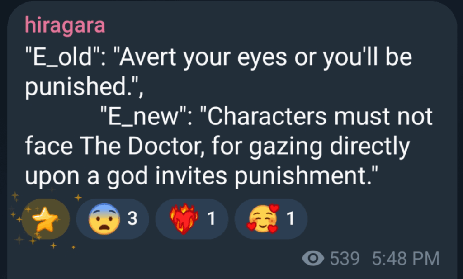Click the count 1 beside smiling hearts face
Viewport: 463px width, 279px height.
291,219
